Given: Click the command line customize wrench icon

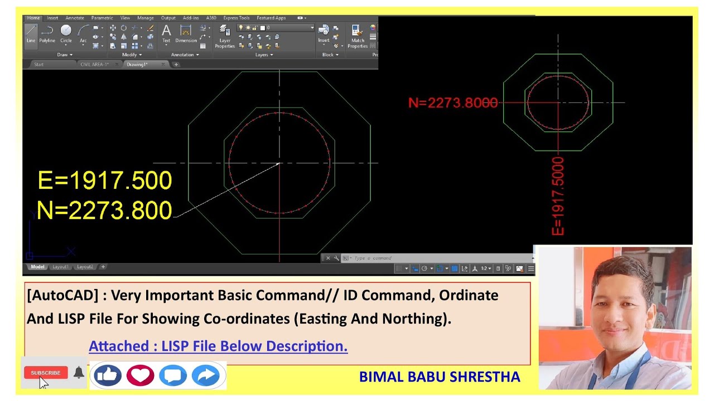Looking at the screenshot, I should (336, 258).
